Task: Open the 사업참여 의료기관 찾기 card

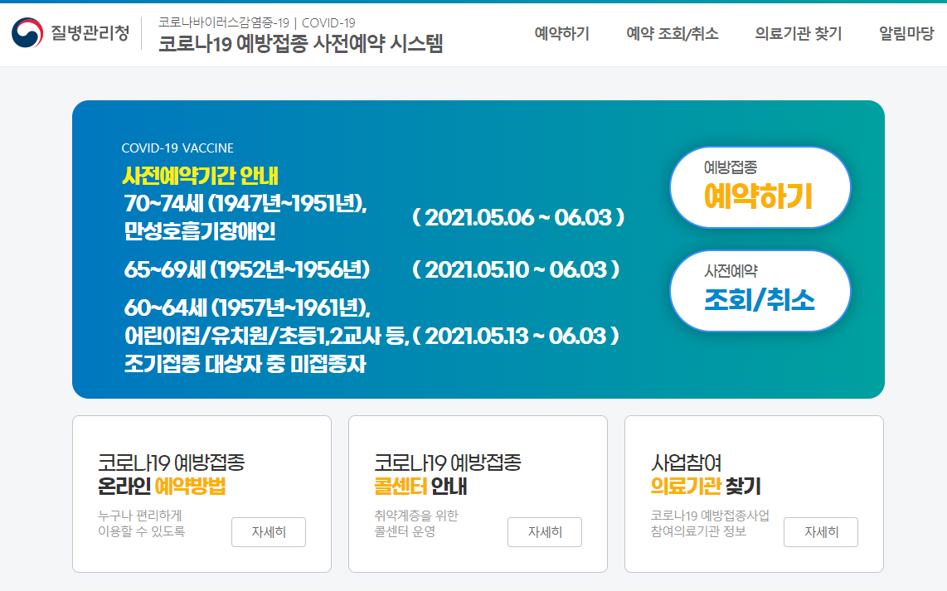Action: pos(755,494)
